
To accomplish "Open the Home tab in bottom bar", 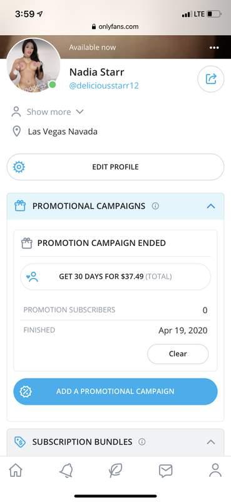I will (x=16, y=471).
